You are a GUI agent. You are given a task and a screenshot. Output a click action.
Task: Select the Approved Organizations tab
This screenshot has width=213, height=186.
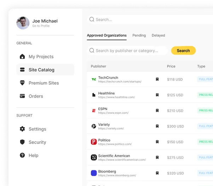(x=107, y=36)
